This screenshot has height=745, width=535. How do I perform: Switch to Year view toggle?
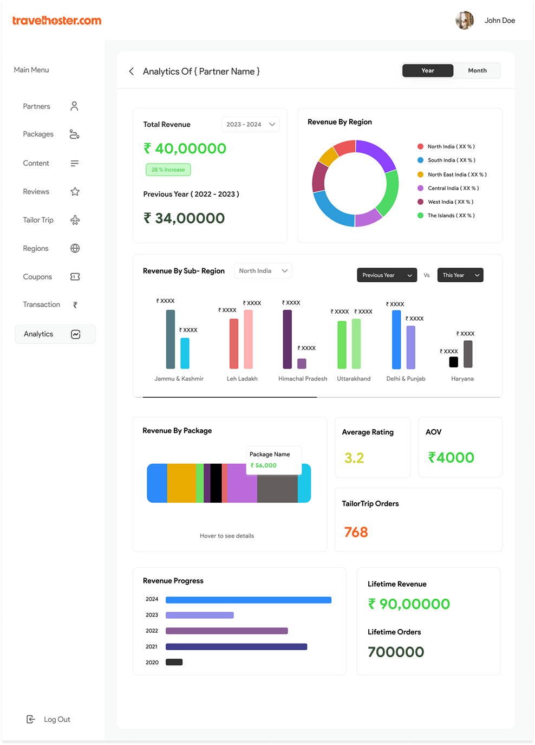pyautogui.click(x=428, y=70)
